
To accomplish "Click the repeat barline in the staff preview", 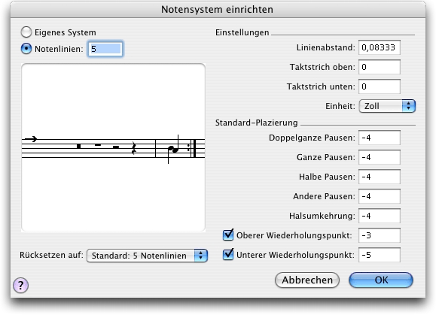I will pyautogui.click(x=192, y=148).
